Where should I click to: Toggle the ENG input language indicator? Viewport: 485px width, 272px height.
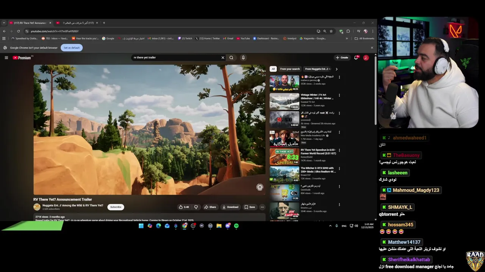coord(344,226)
